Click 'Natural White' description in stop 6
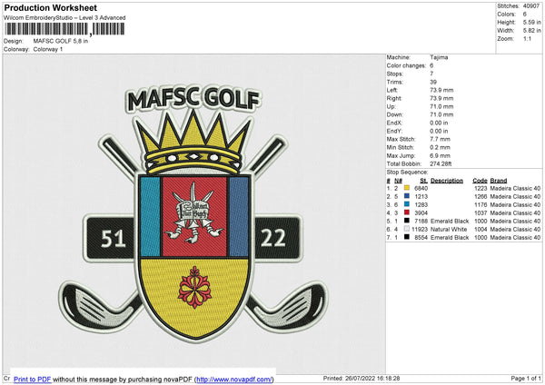Image resolution: width=545 pixels, height=385 pixels. coord(449,230)
